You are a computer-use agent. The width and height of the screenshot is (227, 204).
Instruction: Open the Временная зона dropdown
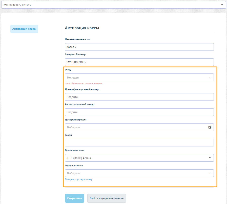click(139, 158)
